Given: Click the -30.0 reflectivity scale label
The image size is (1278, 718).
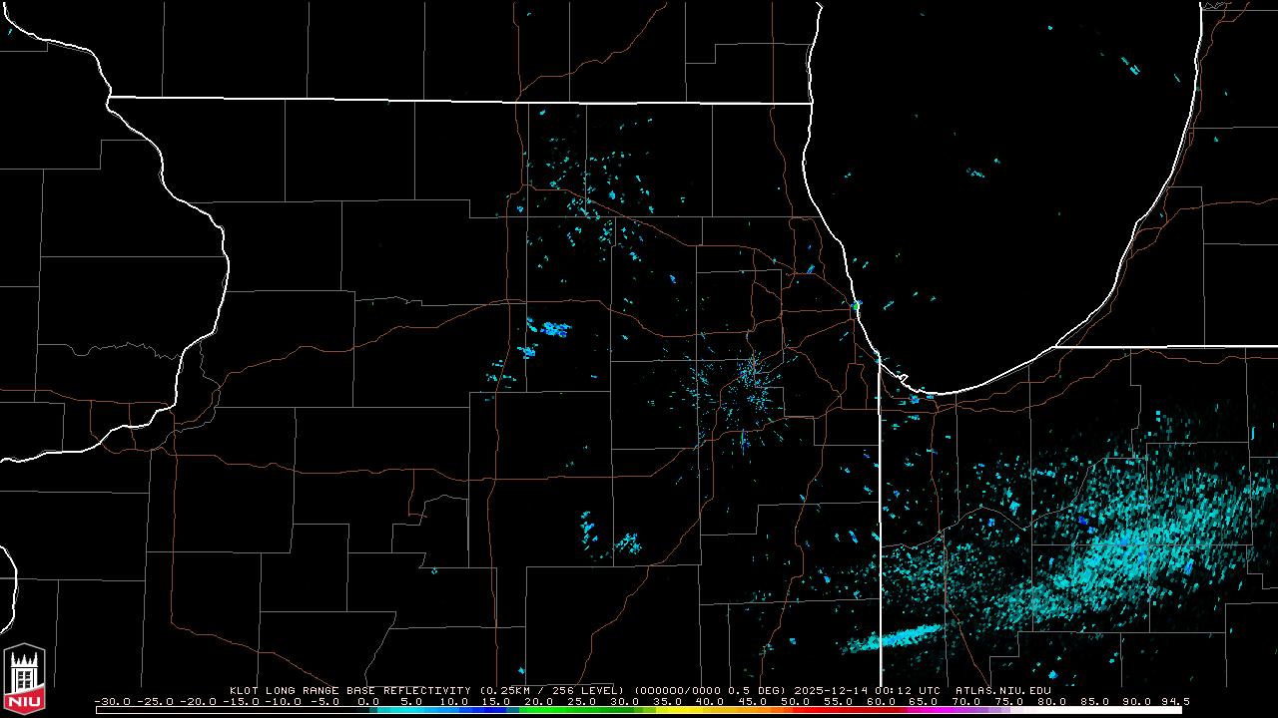Looking at the screenshot, I should (111, 701).
